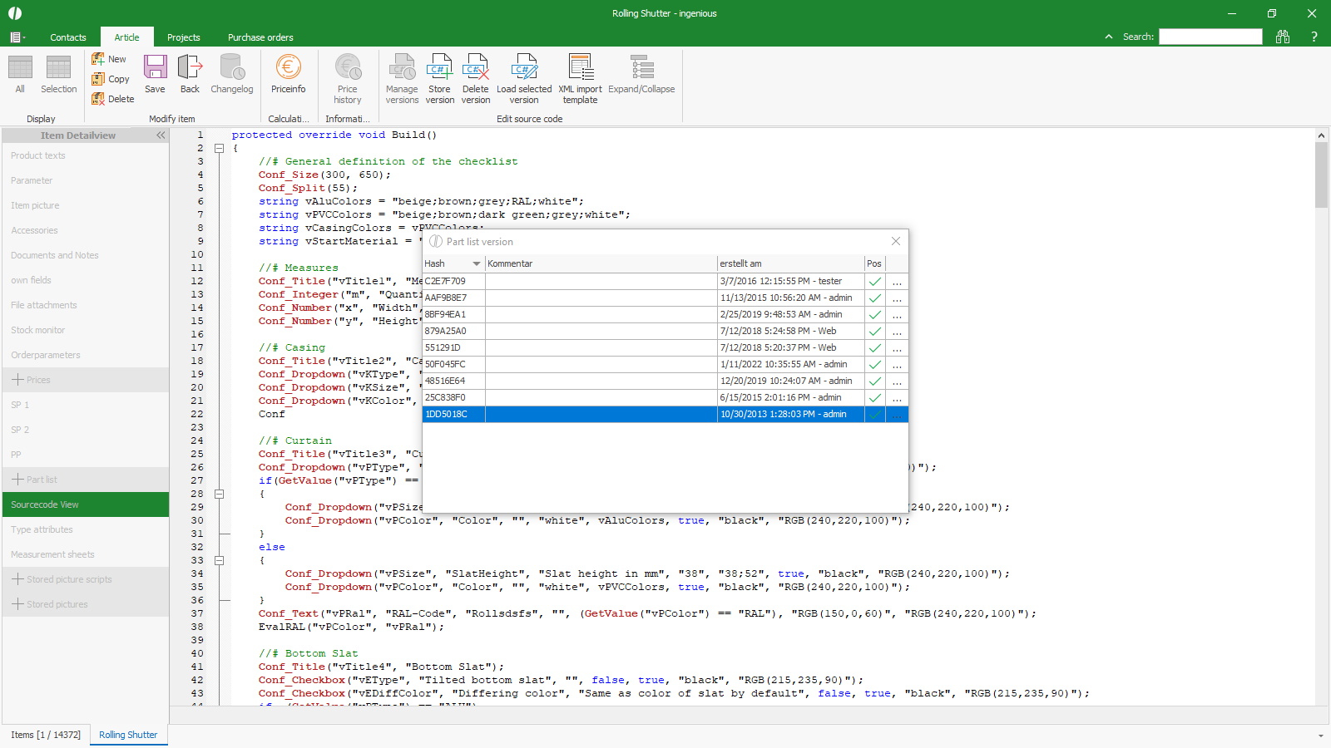Screen dimensions: 1331x748
Task: Click the search binoculars icon
Action: click(x=1282, y=37)
